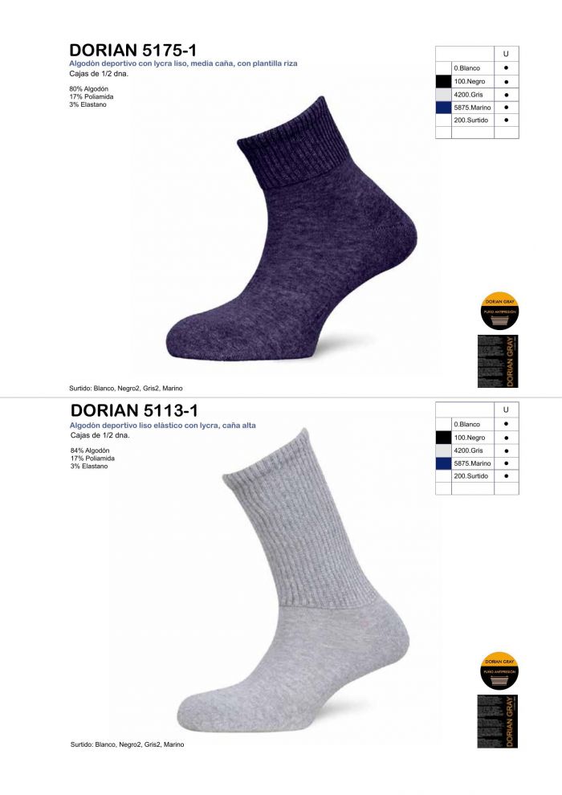
Task: Click the 4200.Gris row label in the 5175-1 table
Action: pos(468,94)
